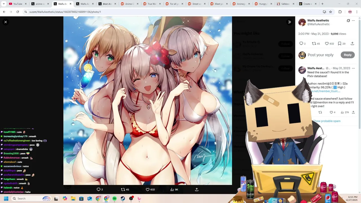Open the tab search dropdown arrow
The image size is (361, 203).
[x=4, y=4]
